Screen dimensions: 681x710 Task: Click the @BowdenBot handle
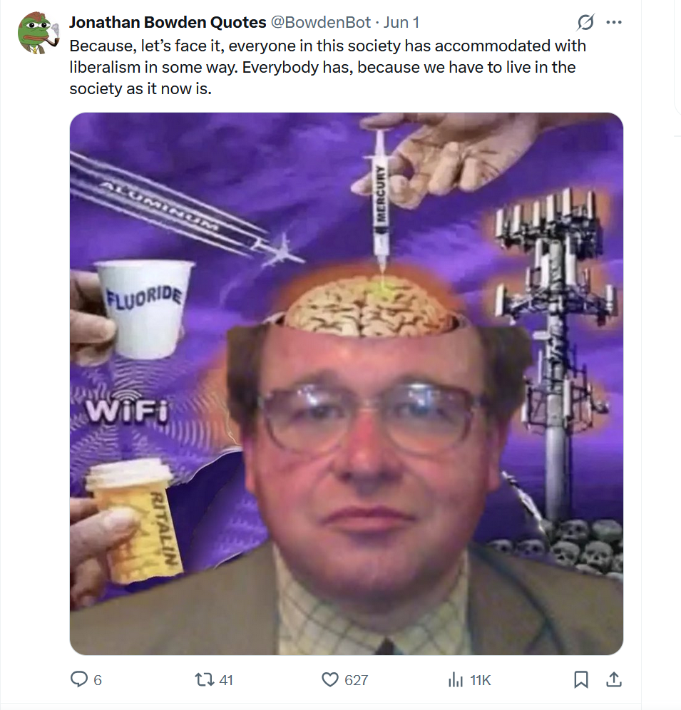pos(321,22)
